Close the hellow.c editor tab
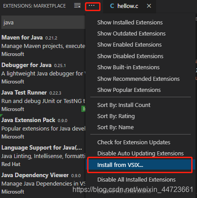Viewport: 197px width, 198px height. pos(149,6)
